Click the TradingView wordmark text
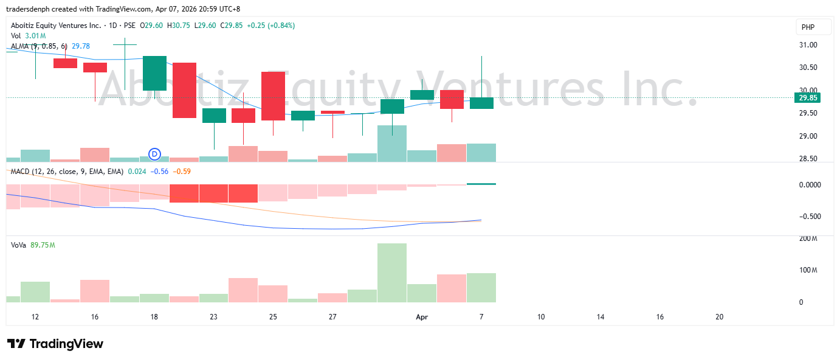 (x=66, y=344)
